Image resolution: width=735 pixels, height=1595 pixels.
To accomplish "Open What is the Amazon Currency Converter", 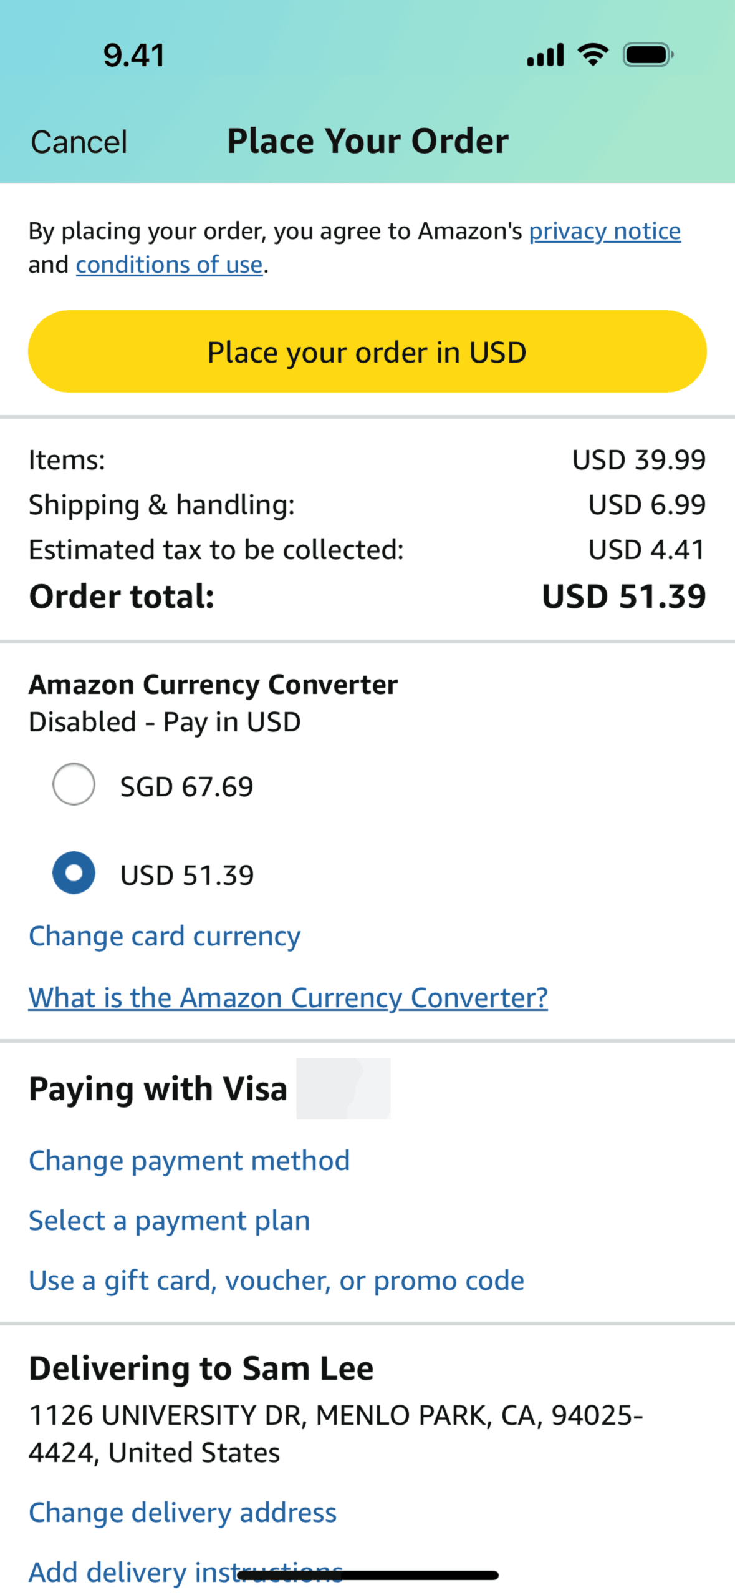I will click(x=288, y=997).
